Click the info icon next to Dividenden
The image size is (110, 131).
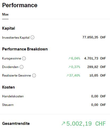(x=22, y=67)
